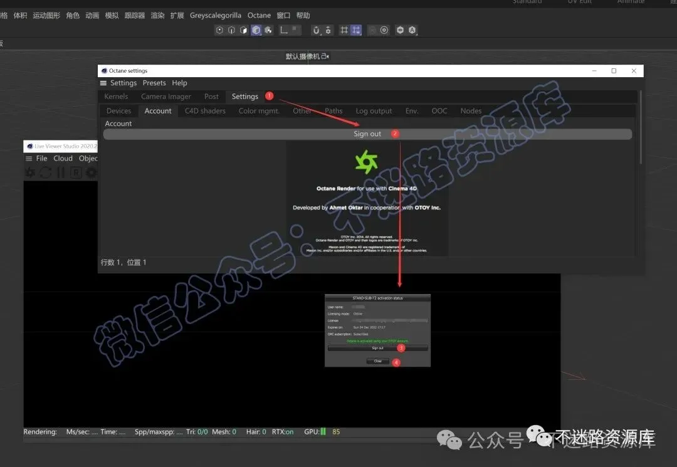Open the 动画 menu

point(92,16)
